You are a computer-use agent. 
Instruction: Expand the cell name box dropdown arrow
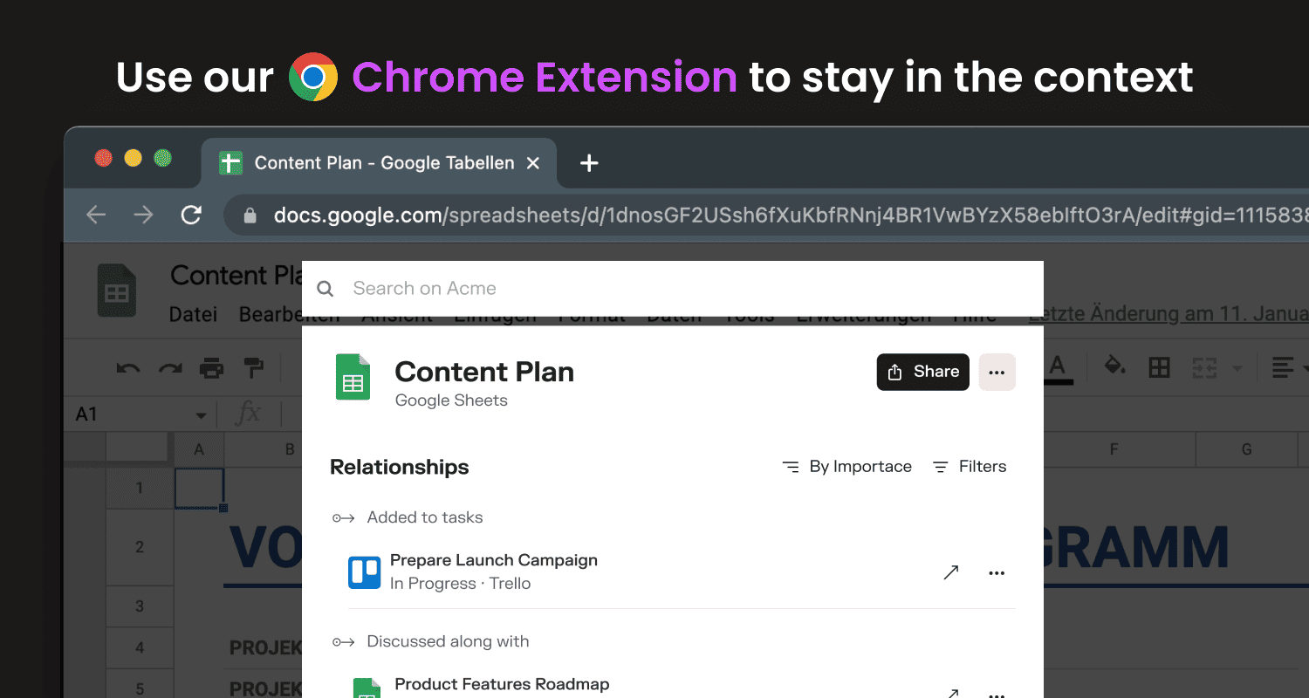202,415
